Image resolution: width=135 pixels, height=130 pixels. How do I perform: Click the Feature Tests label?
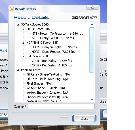31,70
